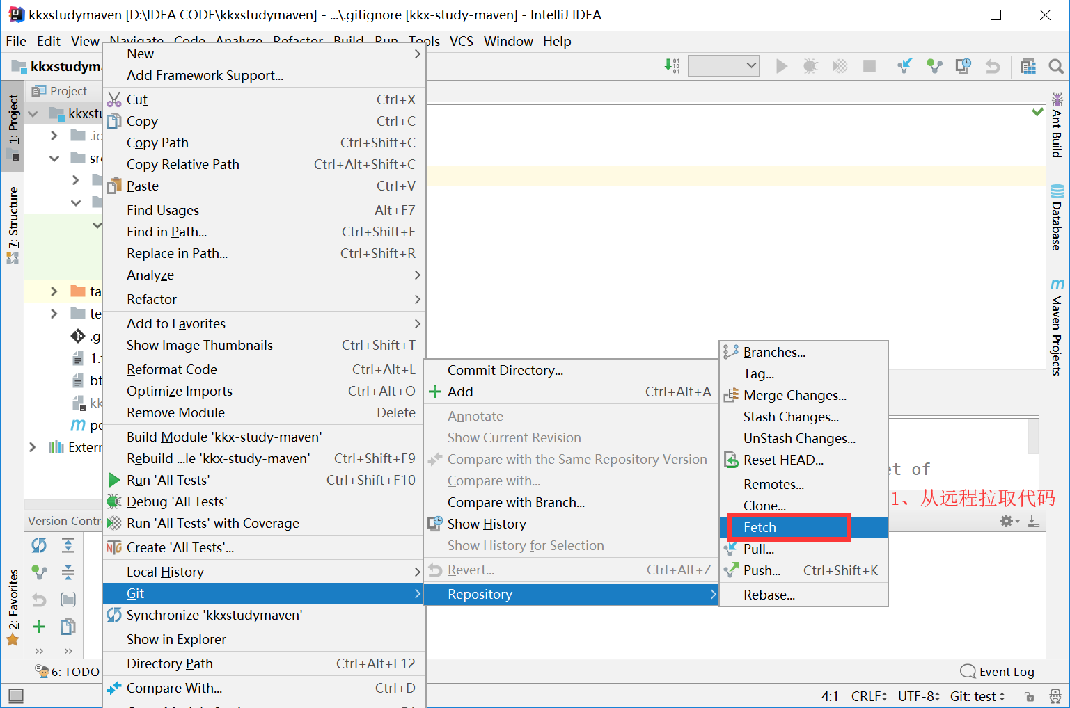
Task: Change CRLF line separator in status bar
Action: pos(869,696)
